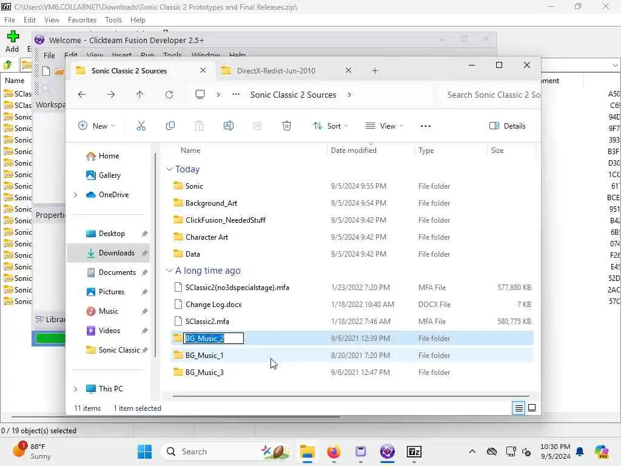Viewport: 621px width, 466px height.
Task: Open the Sort dropdown in Explorer toolbar
Action: click(331, 126)
